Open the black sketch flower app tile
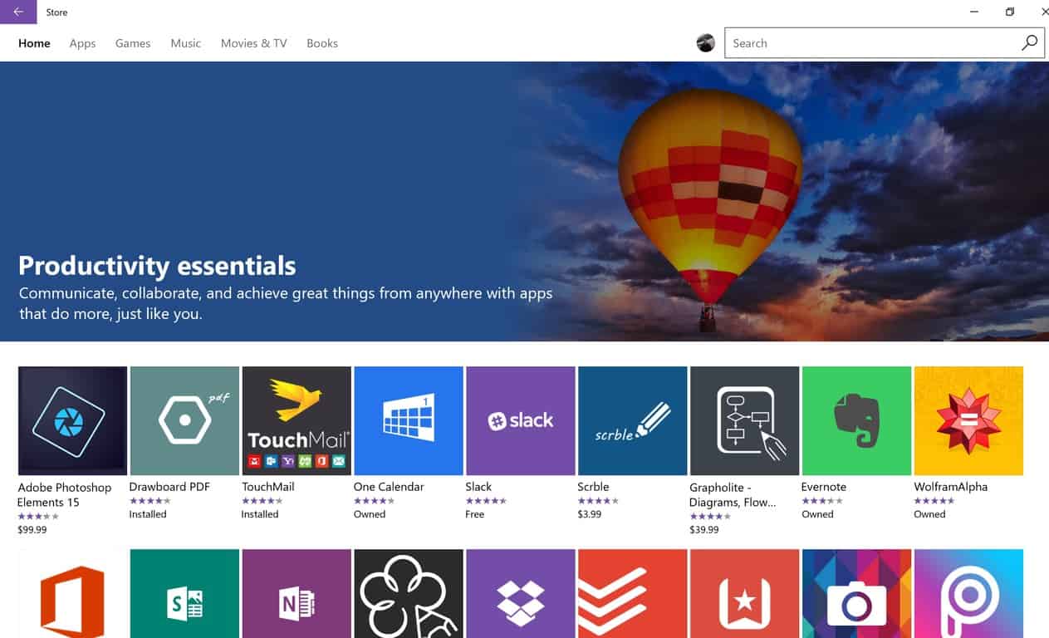The height and width of the screenshot is (638, 1049). pyautogui.click(x=409, y=593)
